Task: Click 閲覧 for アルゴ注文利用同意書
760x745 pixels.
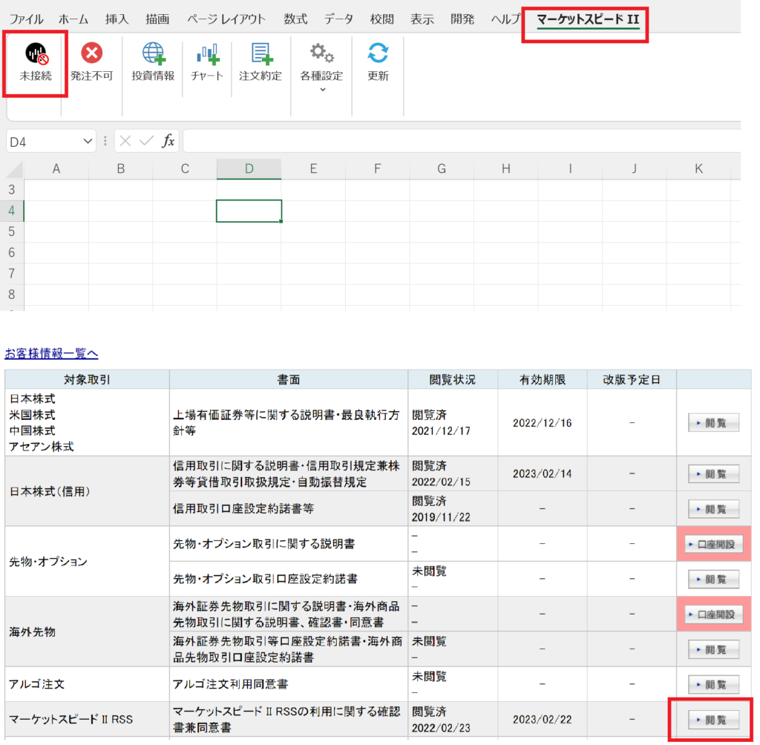Action: (714, 684)
